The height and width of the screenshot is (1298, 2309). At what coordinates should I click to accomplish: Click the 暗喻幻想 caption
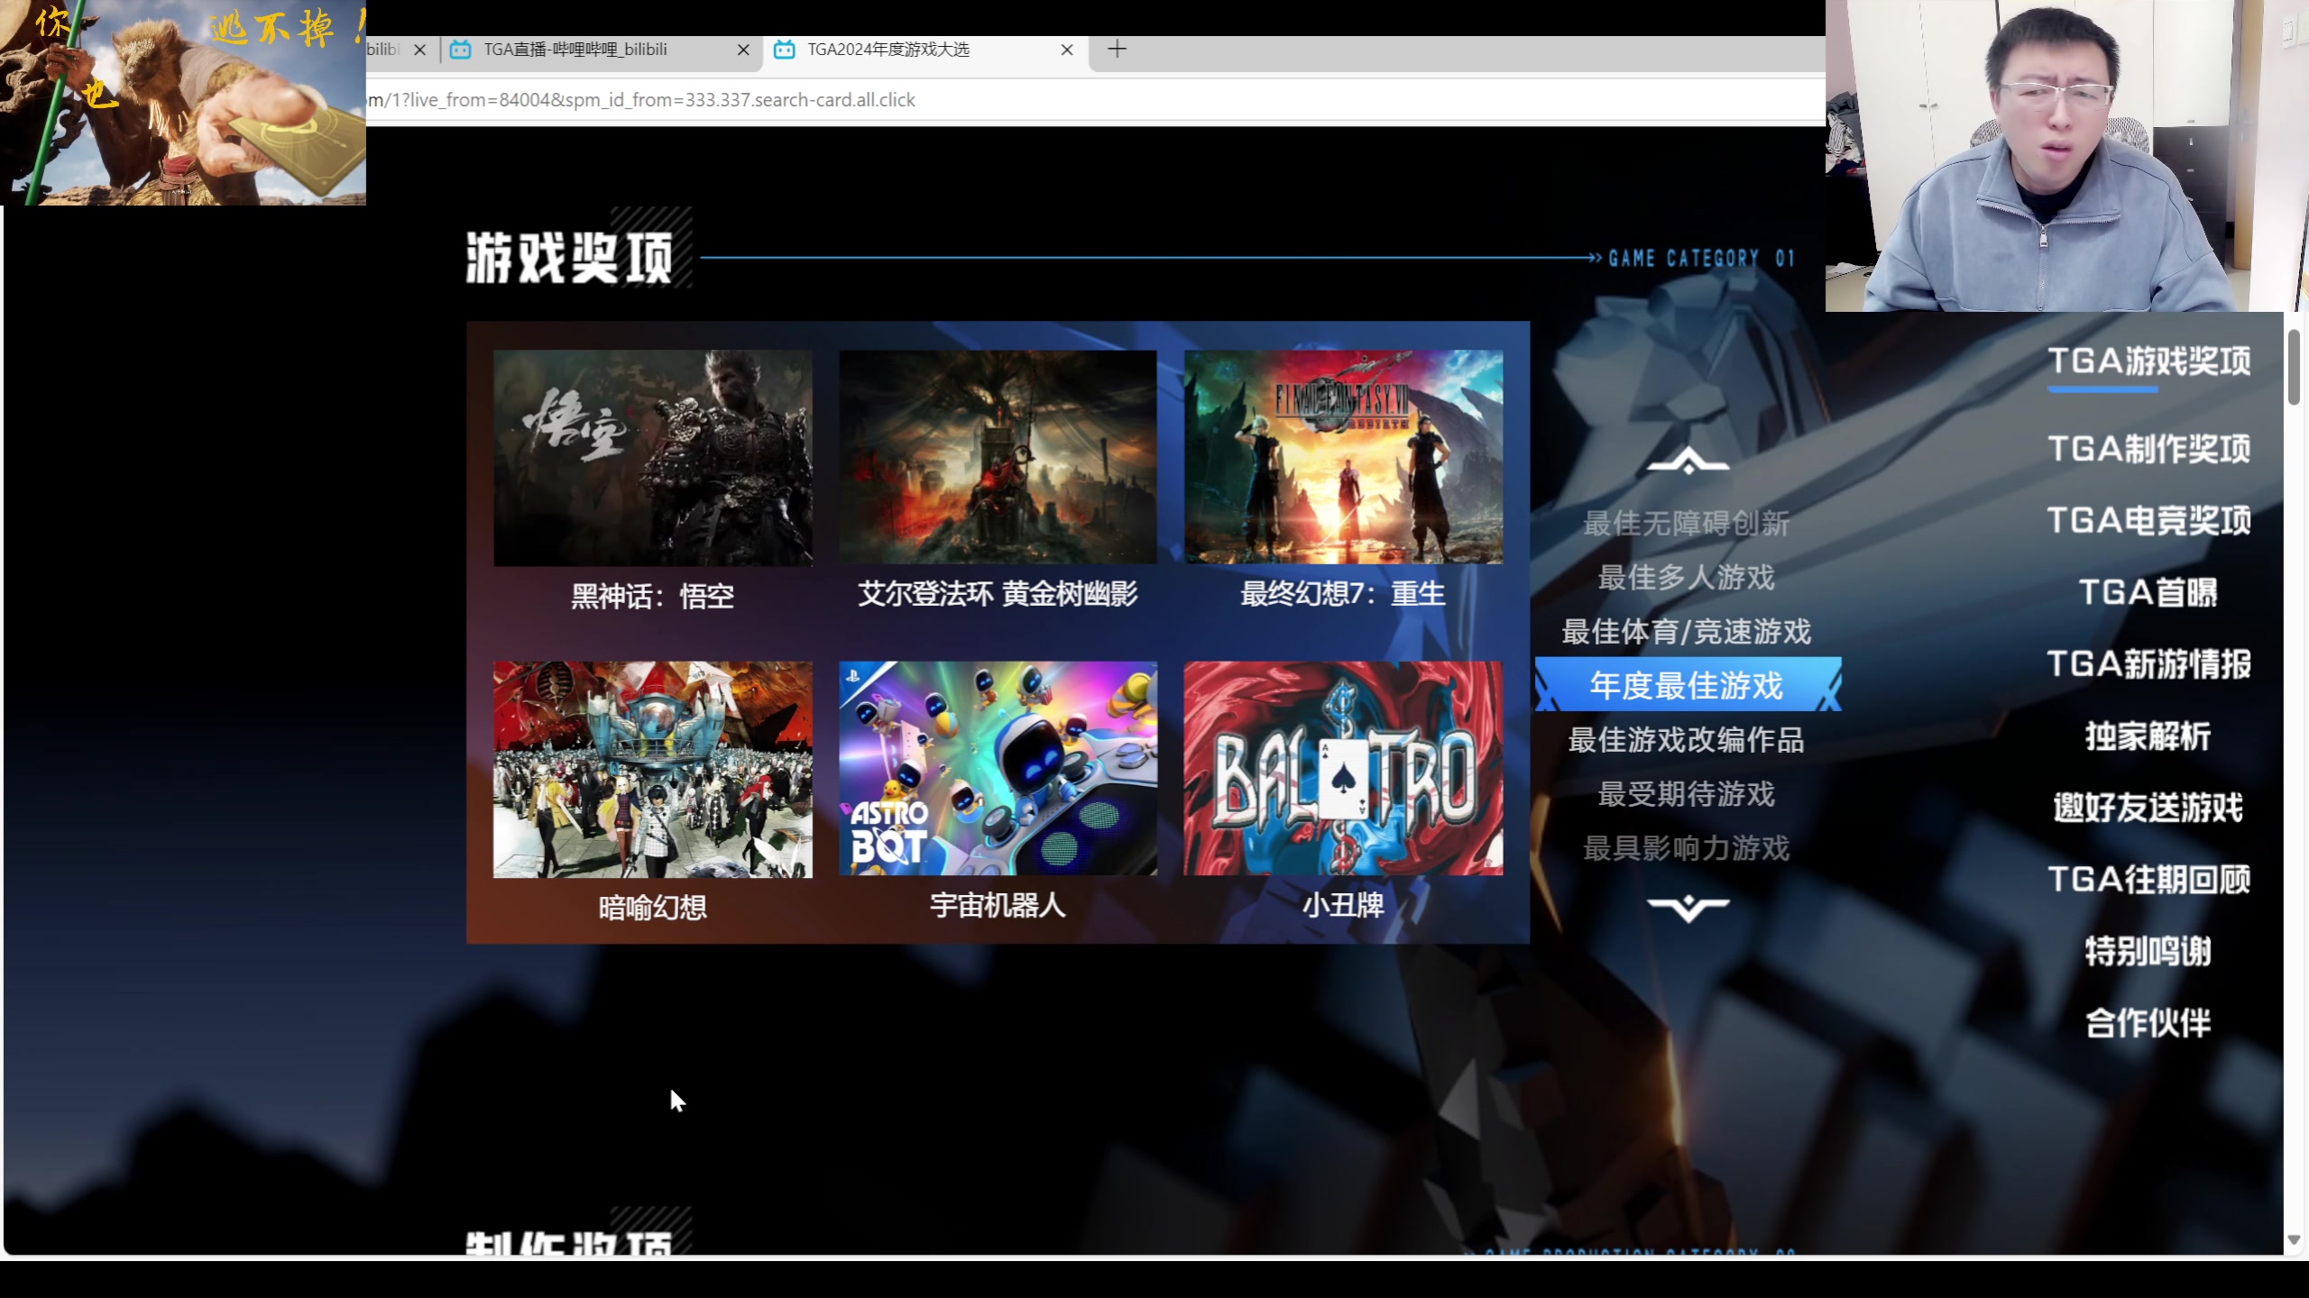[x=652, y=907]
